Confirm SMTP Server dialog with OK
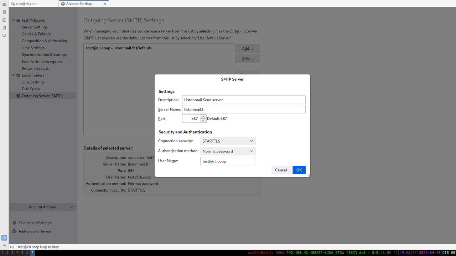The height and width of the screenshot is (256, 456). coord(299,170)
